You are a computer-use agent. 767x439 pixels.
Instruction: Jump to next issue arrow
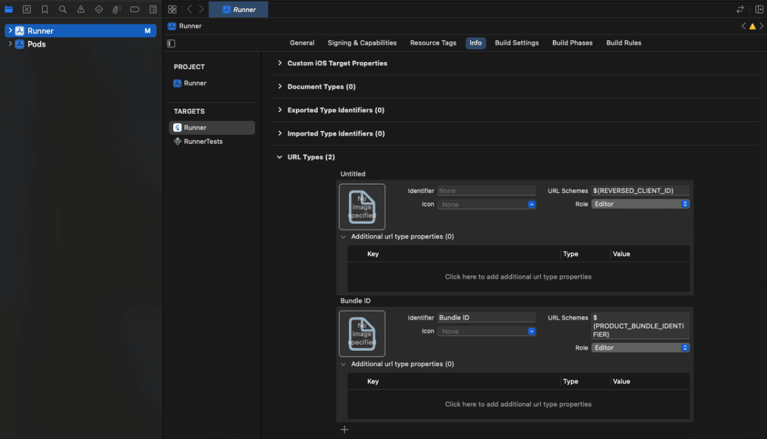point(761,26)
